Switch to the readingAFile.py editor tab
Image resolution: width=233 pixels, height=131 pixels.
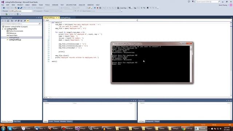click(66, 18)
